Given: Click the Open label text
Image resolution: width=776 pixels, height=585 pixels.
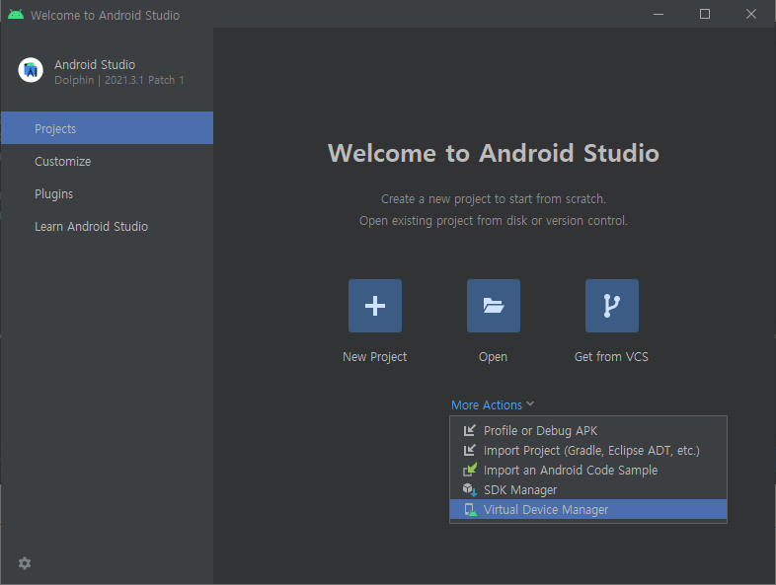Looking at the screenshot, I should click(x=493, y=357).
